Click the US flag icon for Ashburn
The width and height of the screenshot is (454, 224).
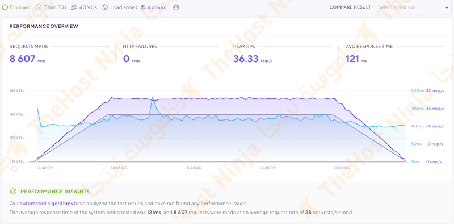(x=143, y=7)
